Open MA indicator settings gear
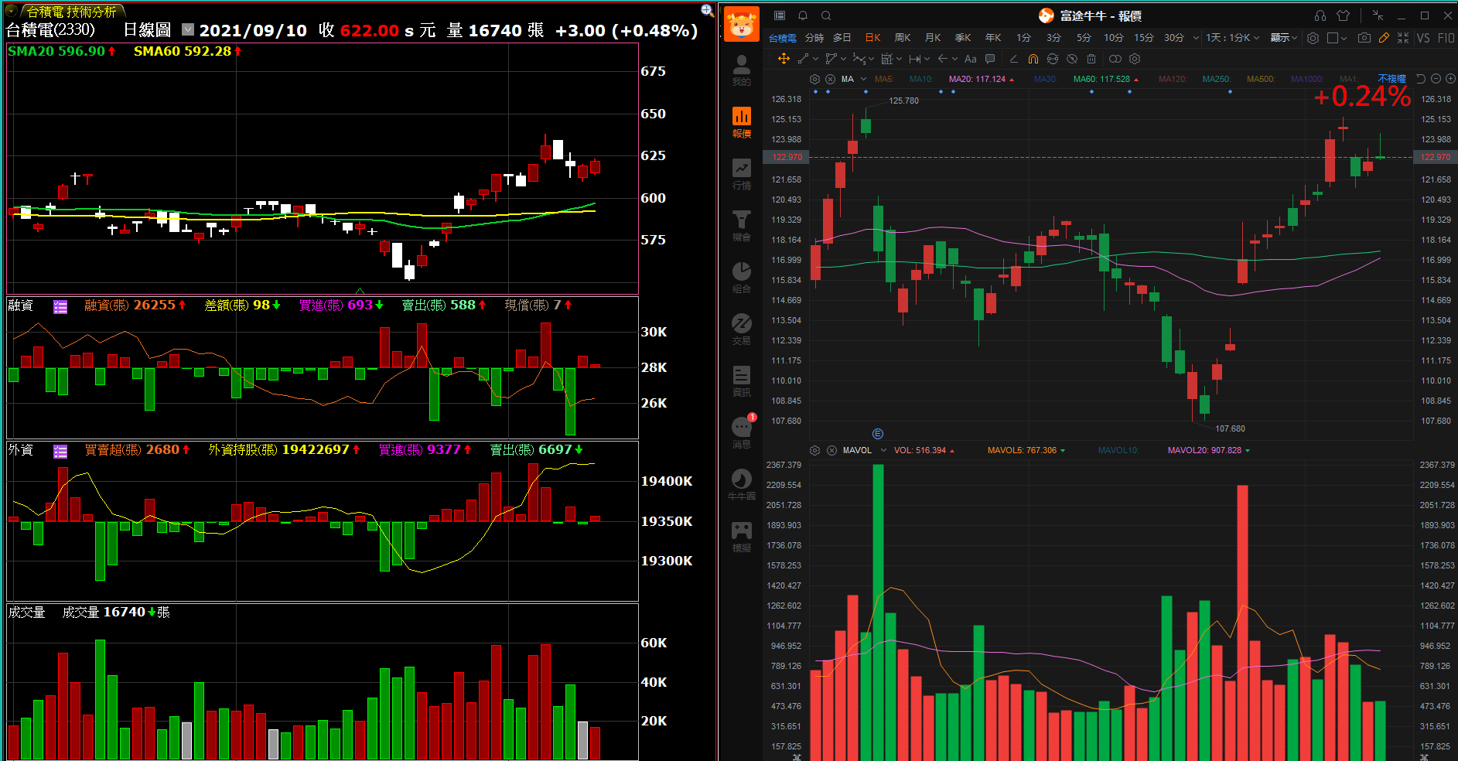The width and height of the screenshot is (1458, 761). coord(814,79)
